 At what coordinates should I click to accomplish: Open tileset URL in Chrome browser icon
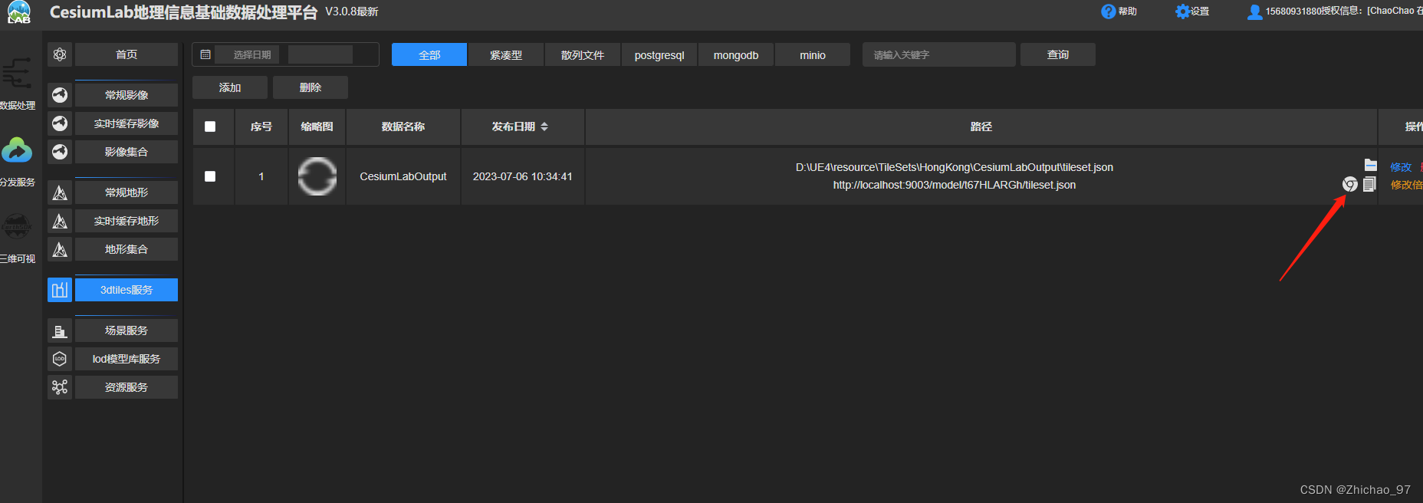click(x=1349, y=184)
